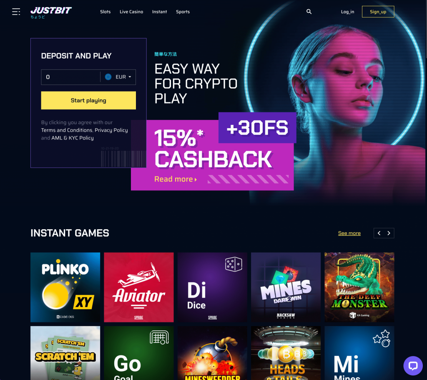Open the live chat bubble icon
427x380 pixels.
[x=413, y=365]
